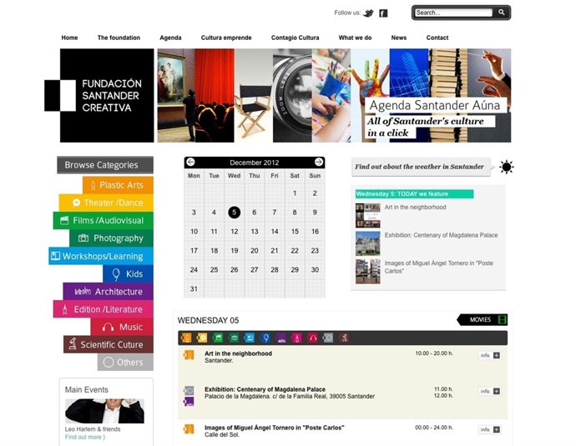Click the sun weather icon
Screen dimensions: 576x446
(x=507, y=167)
